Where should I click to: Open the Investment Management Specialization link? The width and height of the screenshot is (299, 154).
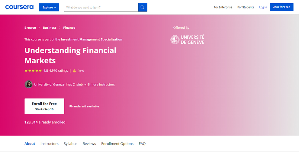click(x=92, y=39)
